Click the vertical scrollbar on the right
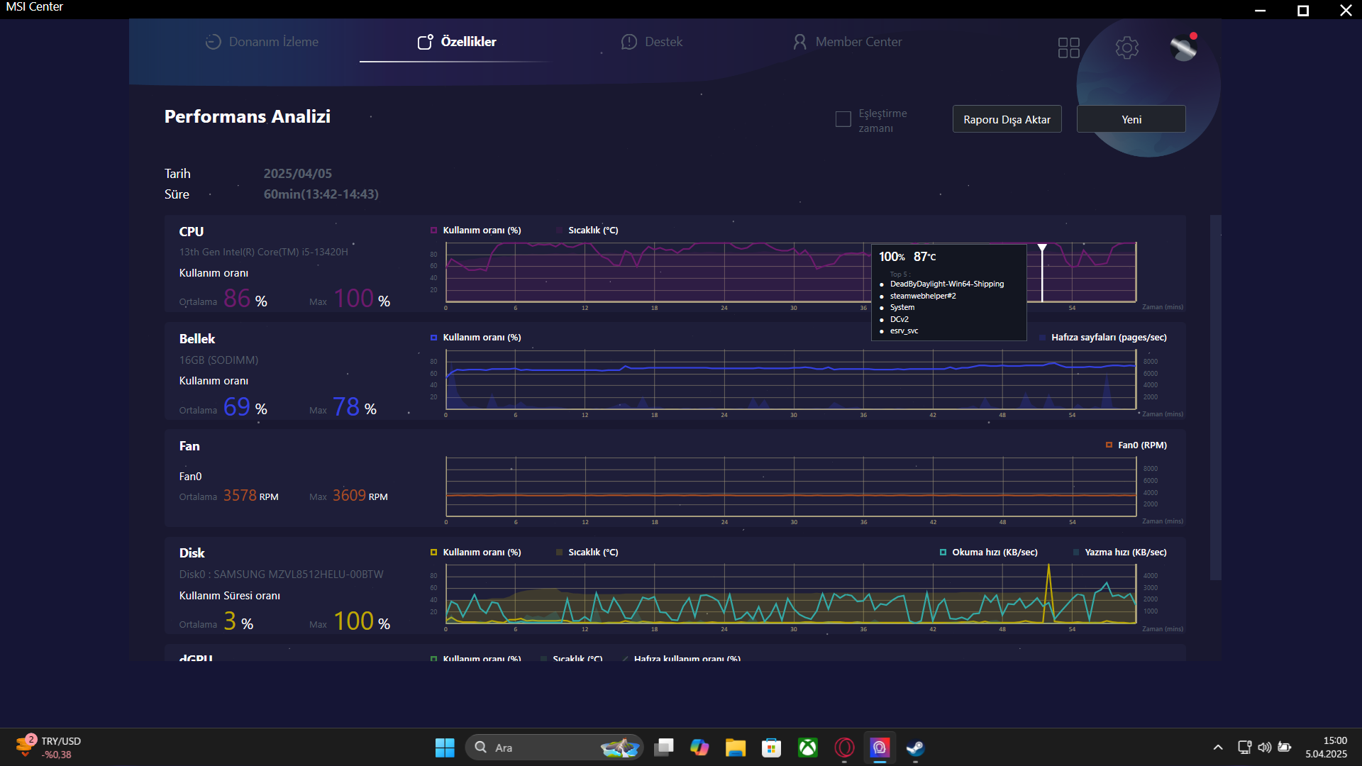The width and height of the screenshot is (1362, 766). coord(1215,397)
